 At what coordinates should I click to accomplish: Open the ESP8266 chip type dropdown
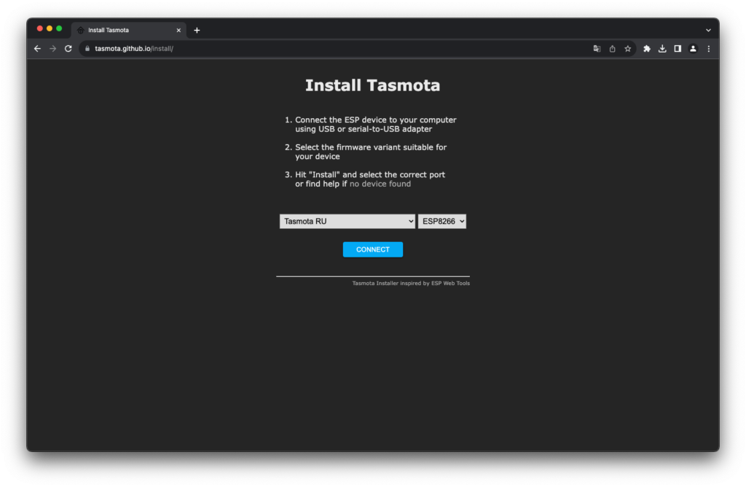pos(442,222)
